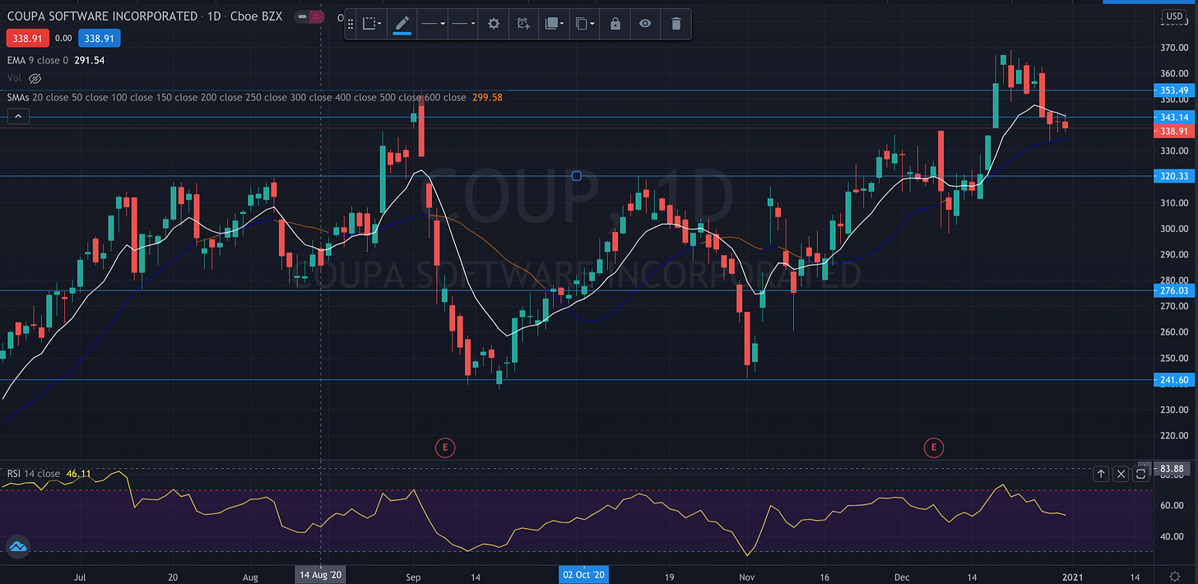Click the 14 Aug '20 date label
The image size is (1198, 584).
tap(320, 575)
